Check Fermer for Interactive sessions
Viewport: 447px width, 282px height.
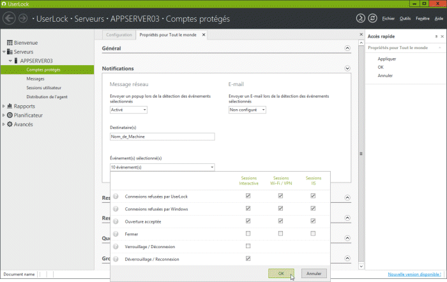tap(248, 234)
